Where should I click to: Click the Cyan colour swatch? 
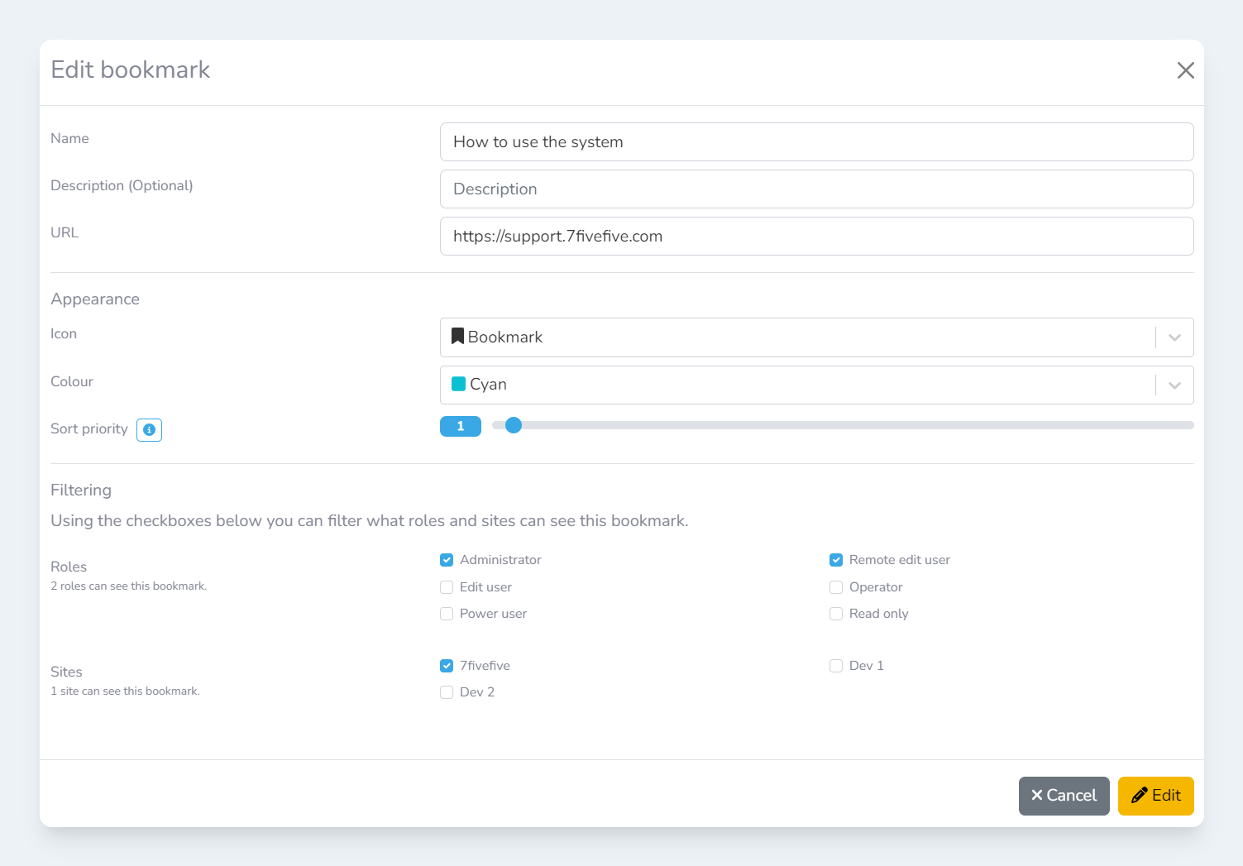point(458,384)
